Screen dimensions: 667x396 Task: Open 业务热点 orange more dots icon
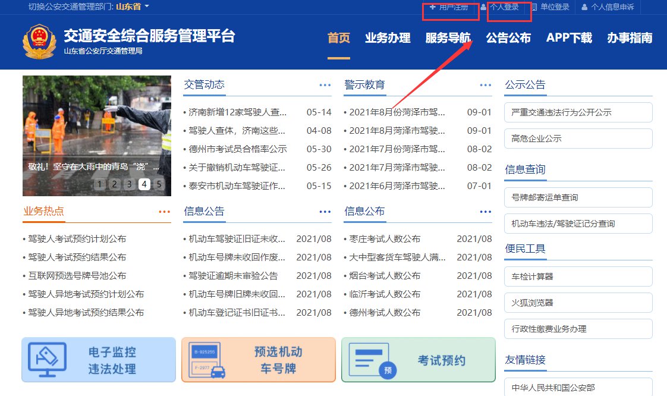click(x=165, y=212)
